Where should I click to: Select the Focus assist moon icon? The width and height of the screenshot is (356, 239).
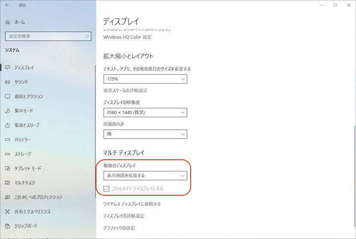[7, 111]
